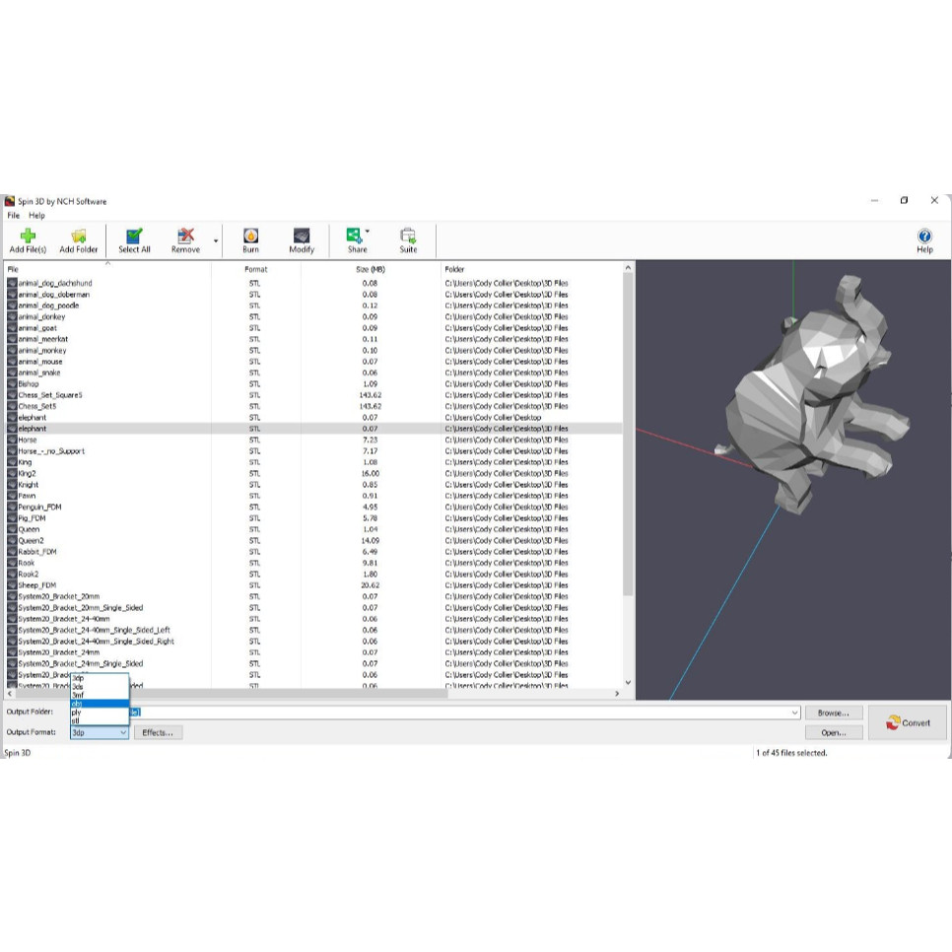Open the Help menu

pos(36,215)
